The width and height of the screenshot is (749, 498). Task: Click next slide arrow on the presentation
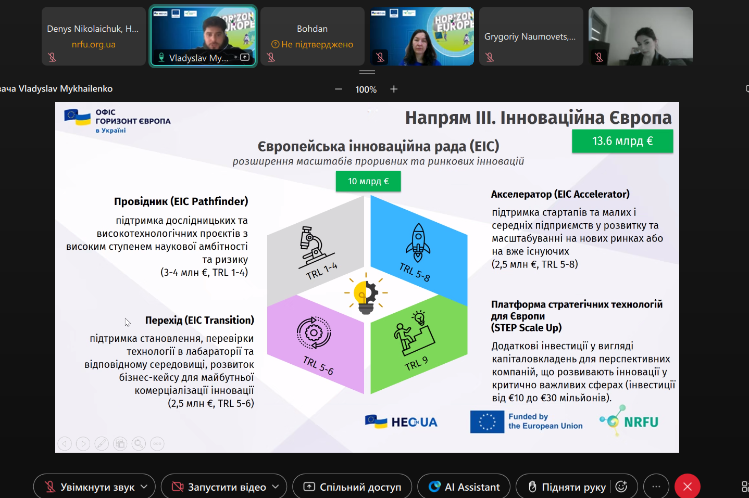(83, 444)
